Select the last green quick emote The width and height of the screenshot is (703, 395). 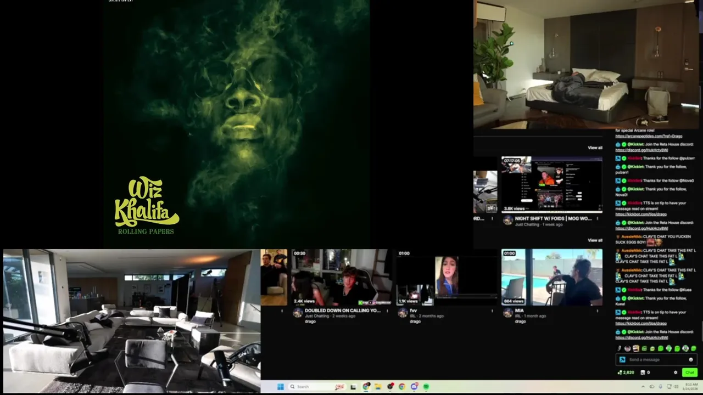tap(694, 348)
